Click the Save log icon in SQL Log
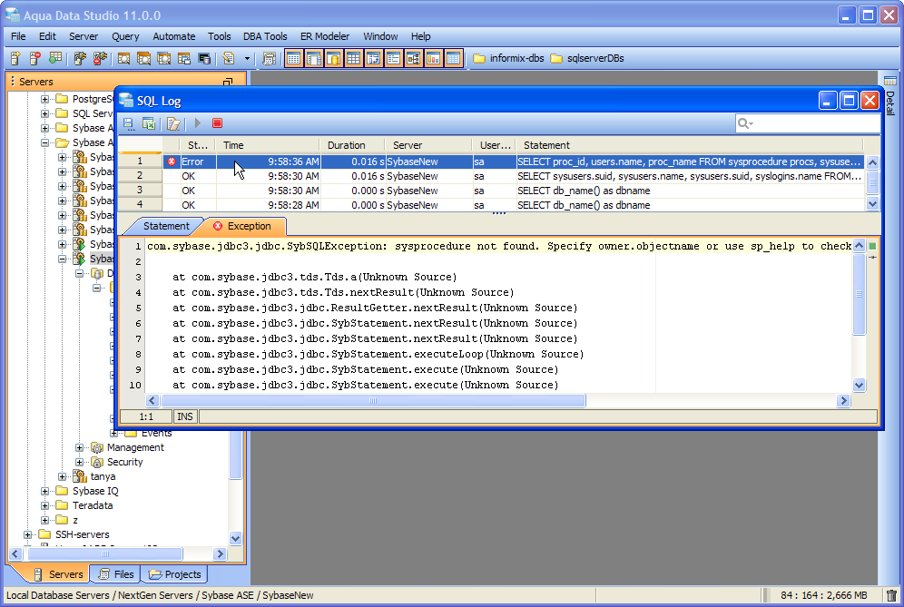This screenshot has height=607, width=904. (129, 123)
